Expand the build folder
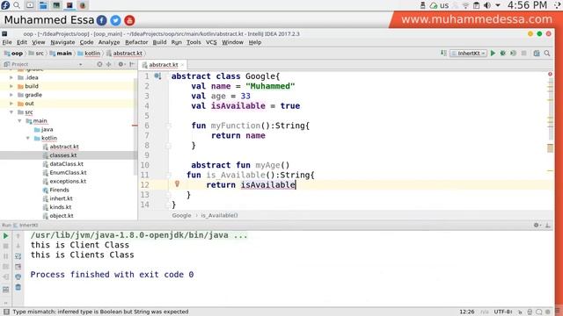This screenshot has height=316, width=563. (x=11, y=86)
